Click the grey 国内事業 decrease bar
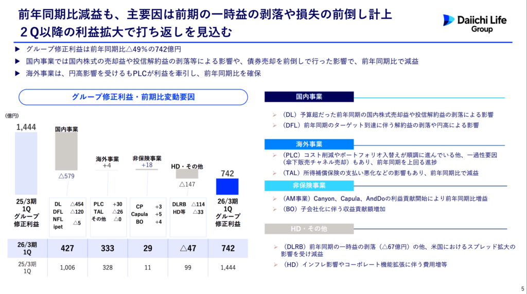 click(66, 151)
